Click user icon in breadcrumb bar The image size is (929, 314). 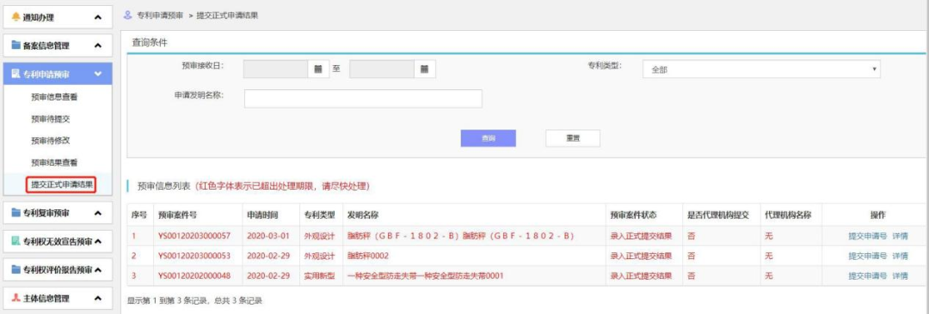pyautogui.click(x=127, y=15)
